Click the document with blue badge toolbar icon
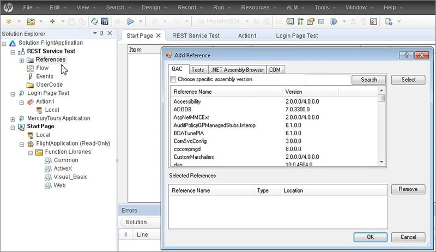Screen dimensions: 436x252 pyautogui.click(x=389, y=21)
